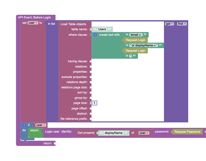Select the Request Password block
Viewport: 206px width, 161px height.
(x=187, y=132)
